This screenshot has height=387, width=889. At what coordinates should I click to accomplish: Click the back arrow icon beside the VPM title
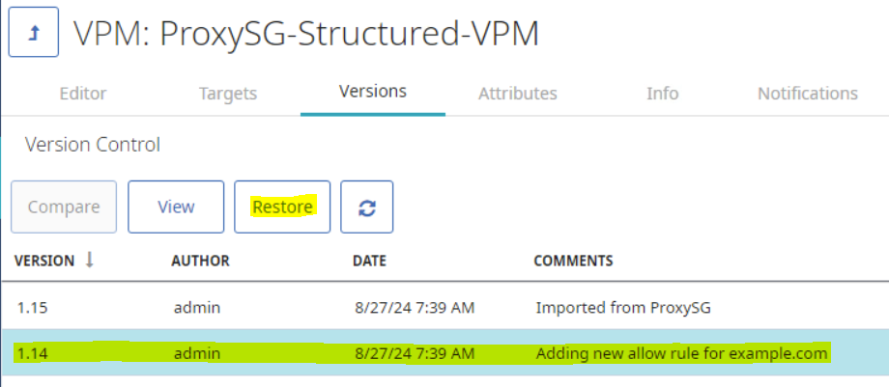pos(34,32)
